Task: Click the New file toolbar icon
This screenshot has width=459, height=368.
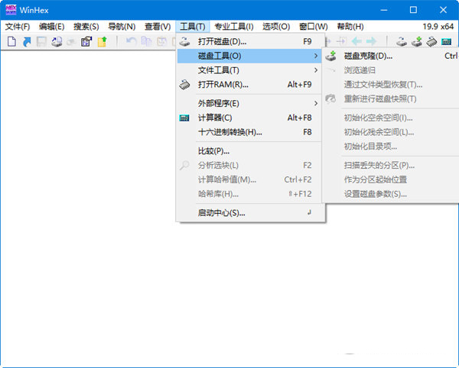Action: click(11, 42)
